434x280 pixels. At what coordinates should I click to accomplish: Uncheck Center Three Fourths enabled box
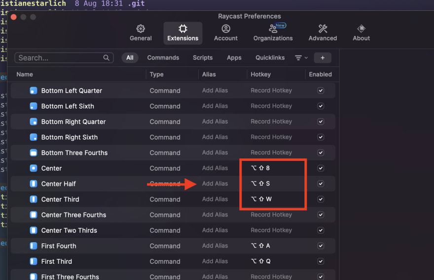tap(321, 215)
